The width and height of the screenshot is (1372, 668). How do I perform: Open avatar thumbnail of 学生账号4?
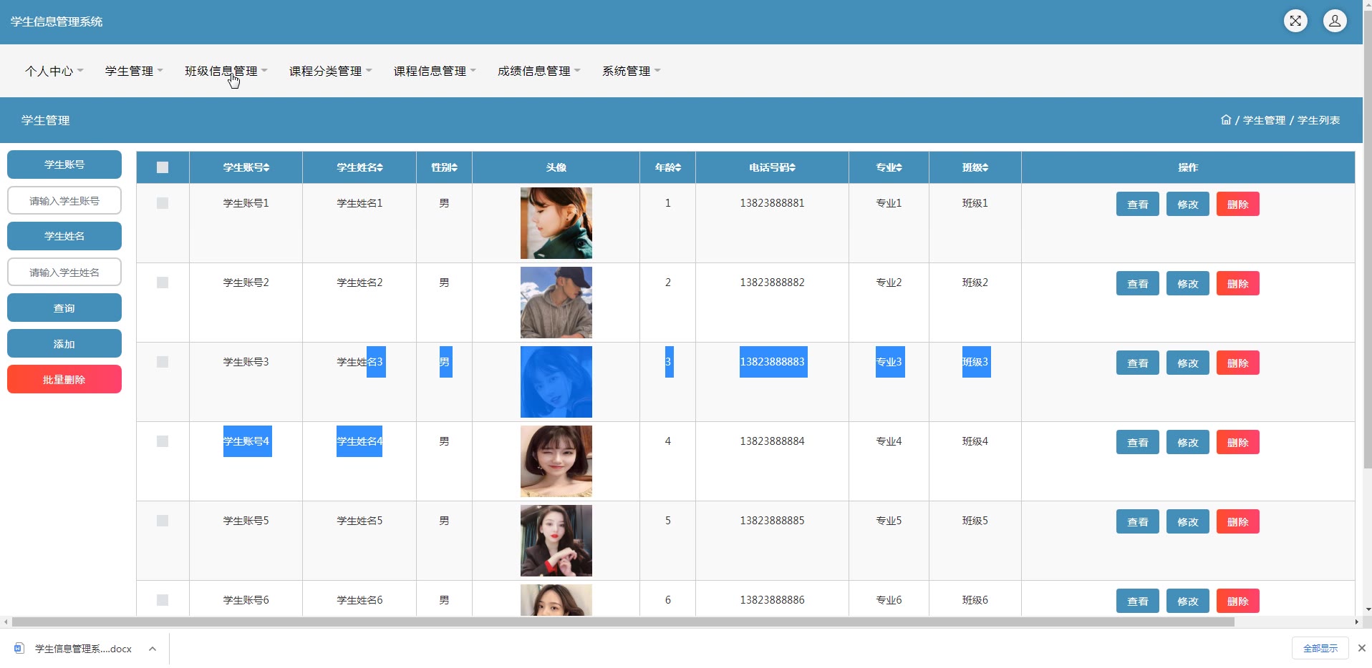pos(556,461)
